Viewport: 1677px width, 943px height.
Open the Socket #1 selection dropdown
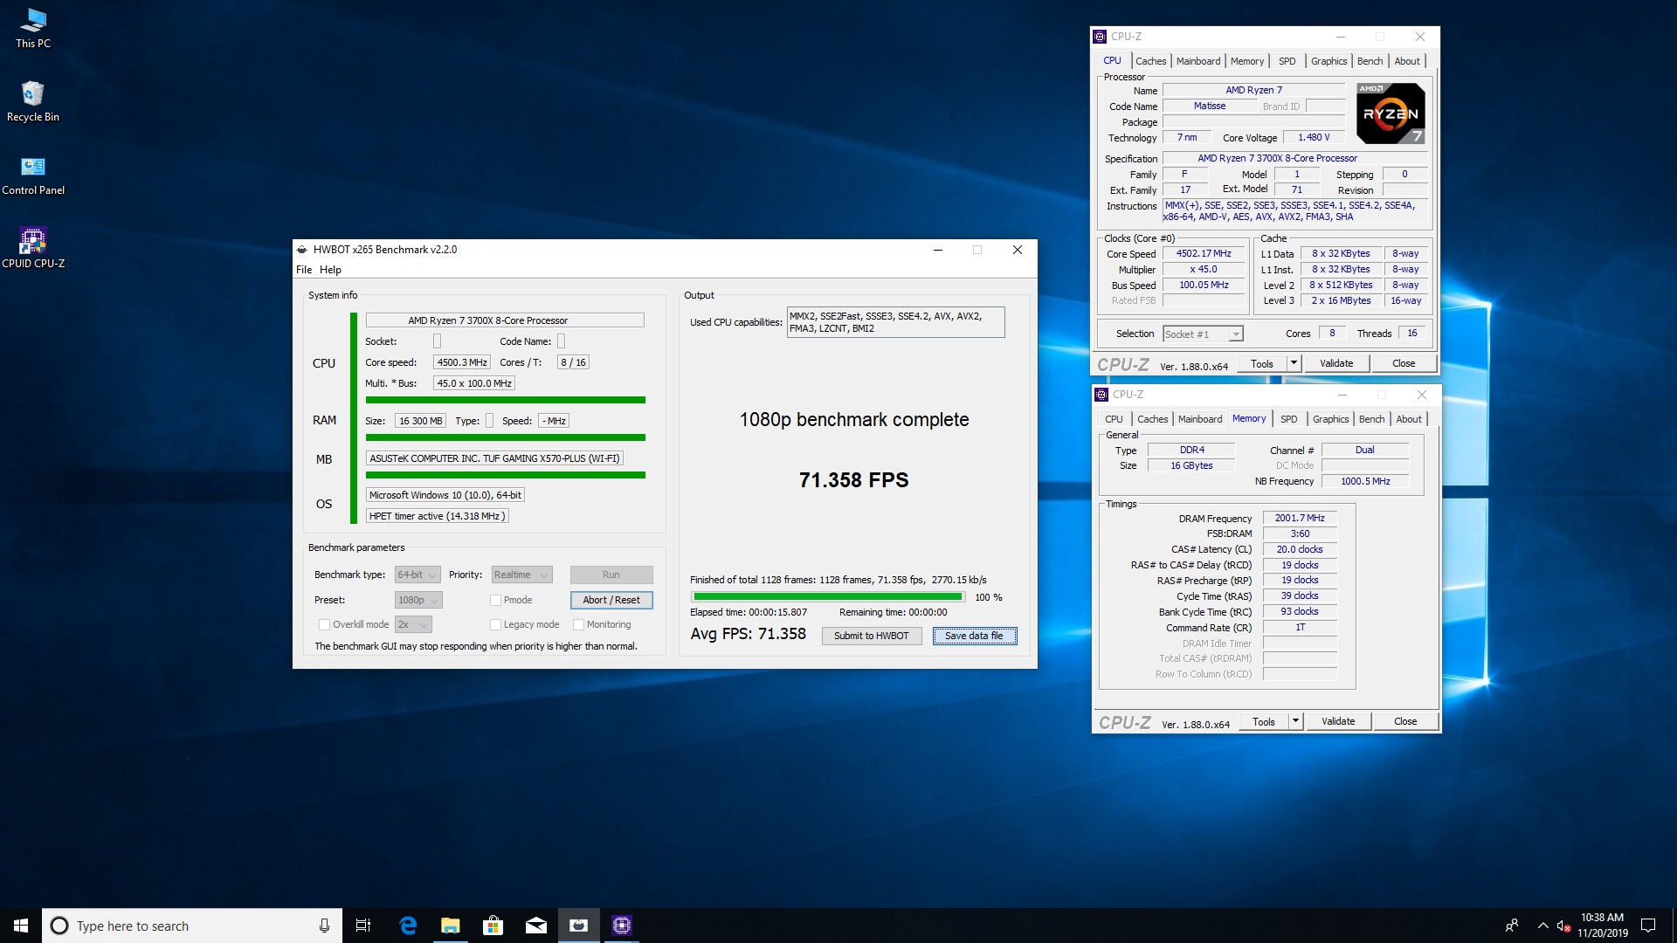coord(1203,334)
